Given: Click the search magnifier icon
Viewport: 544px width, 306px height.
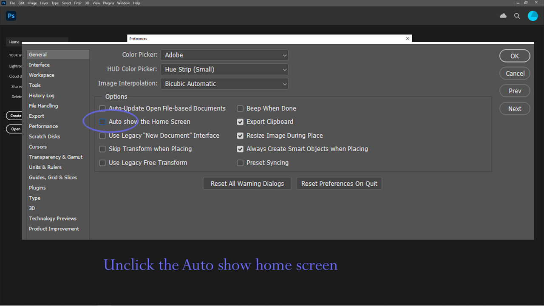Looking at the screenshot, I should 517,16.
